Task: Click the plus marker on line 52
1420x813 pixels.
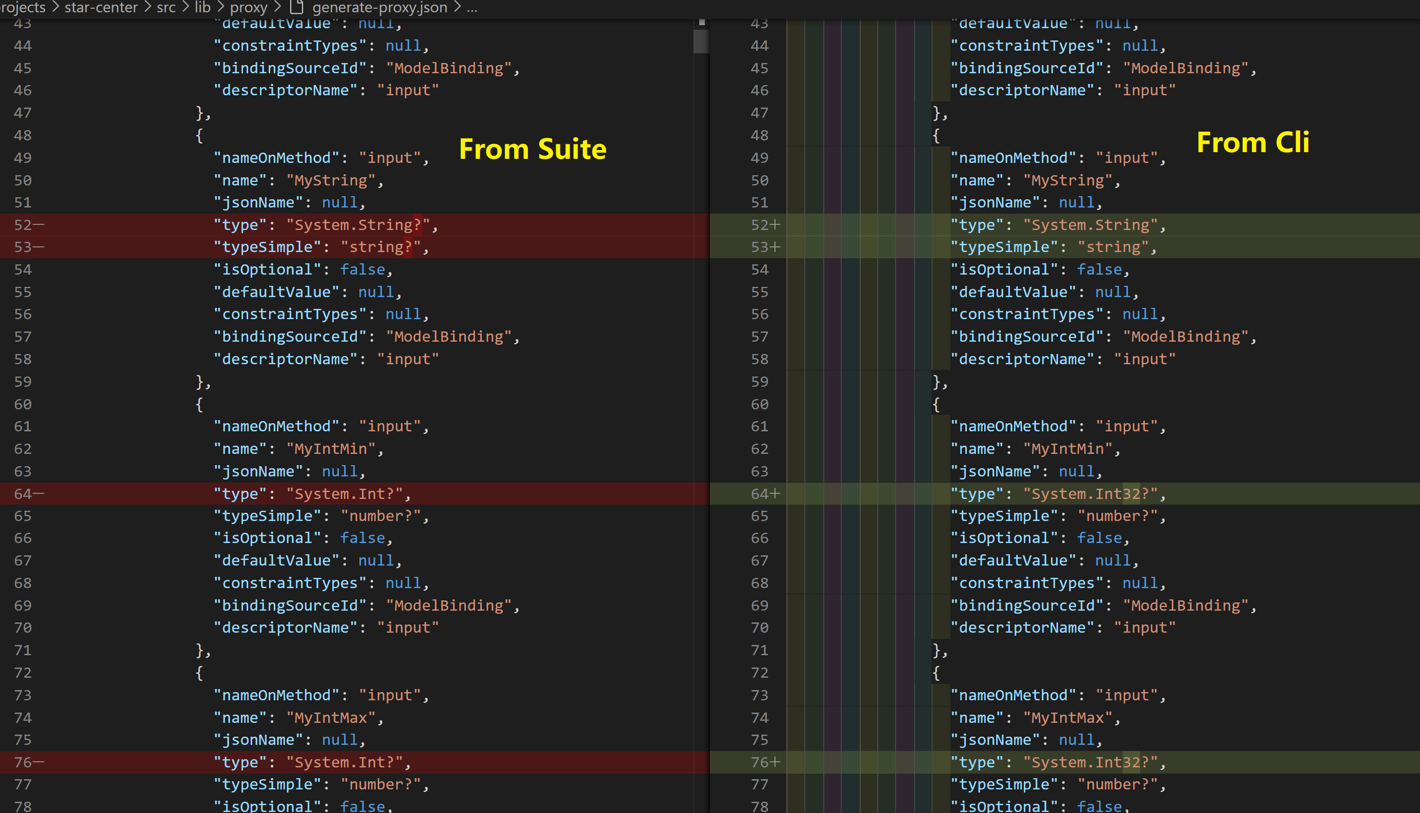Action: pos(775,225)
